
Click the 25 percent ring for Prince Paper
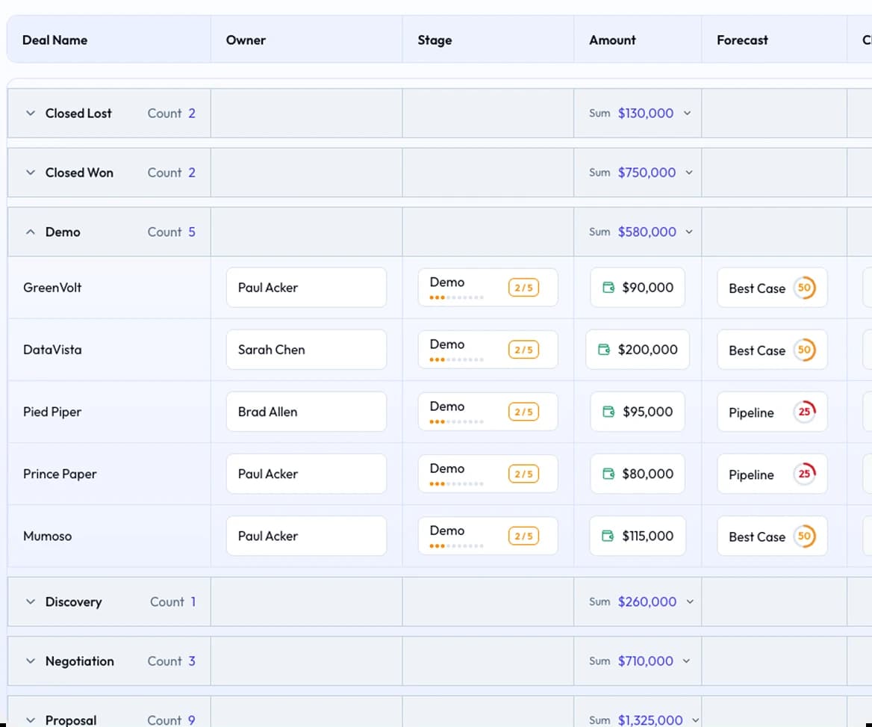(804, 474)
